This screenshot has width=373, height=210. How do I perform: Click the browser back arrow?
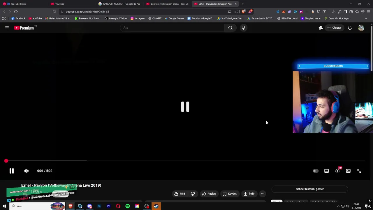pyautogui.click(x=4, y=12)
